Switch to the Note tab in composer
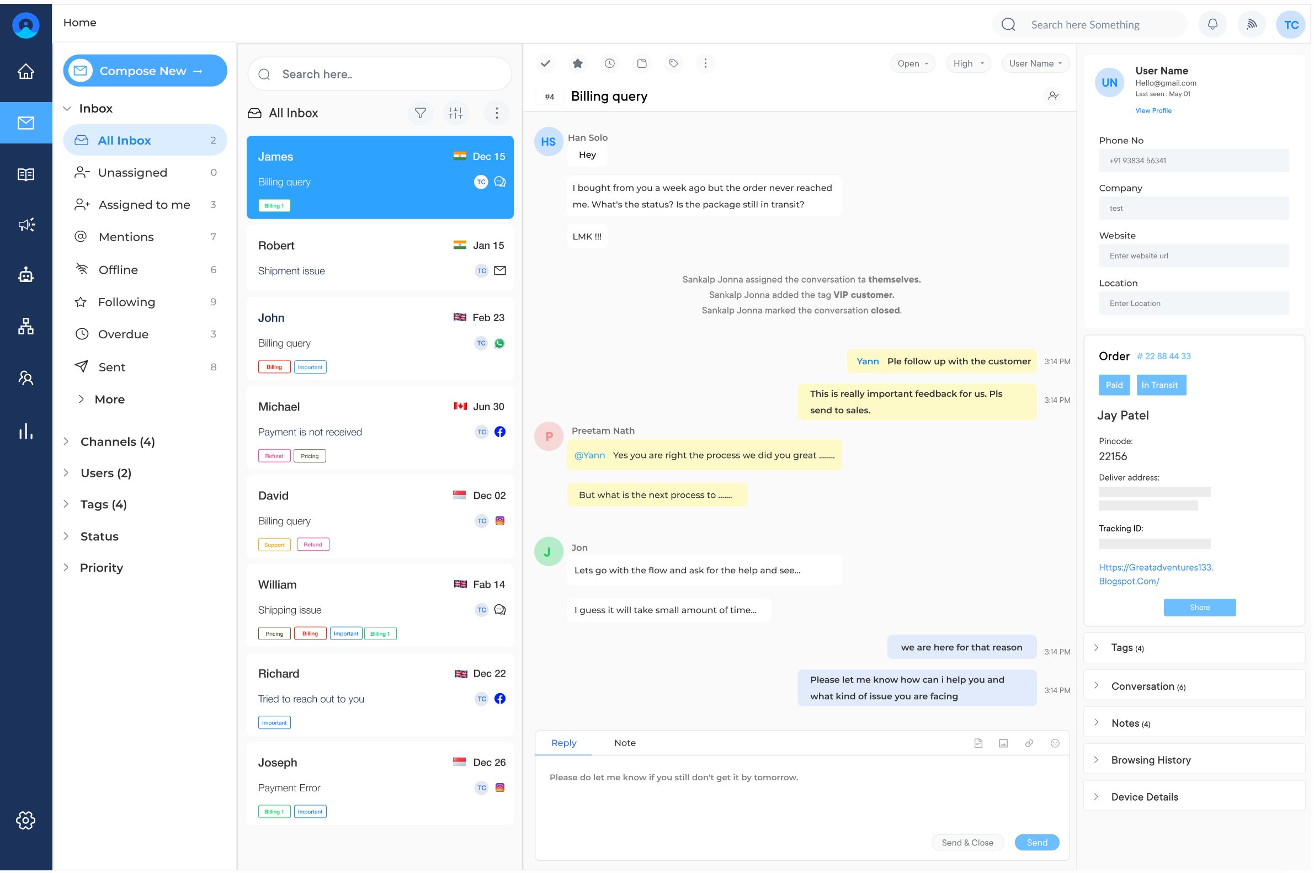1314x873 pixels. pos(624,742)
